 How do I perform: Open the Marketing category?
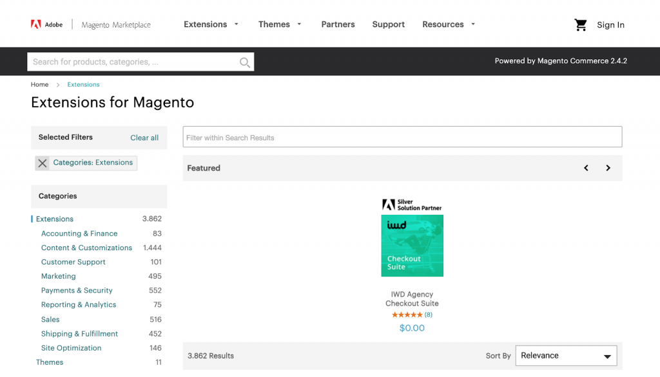coord(58,276)
